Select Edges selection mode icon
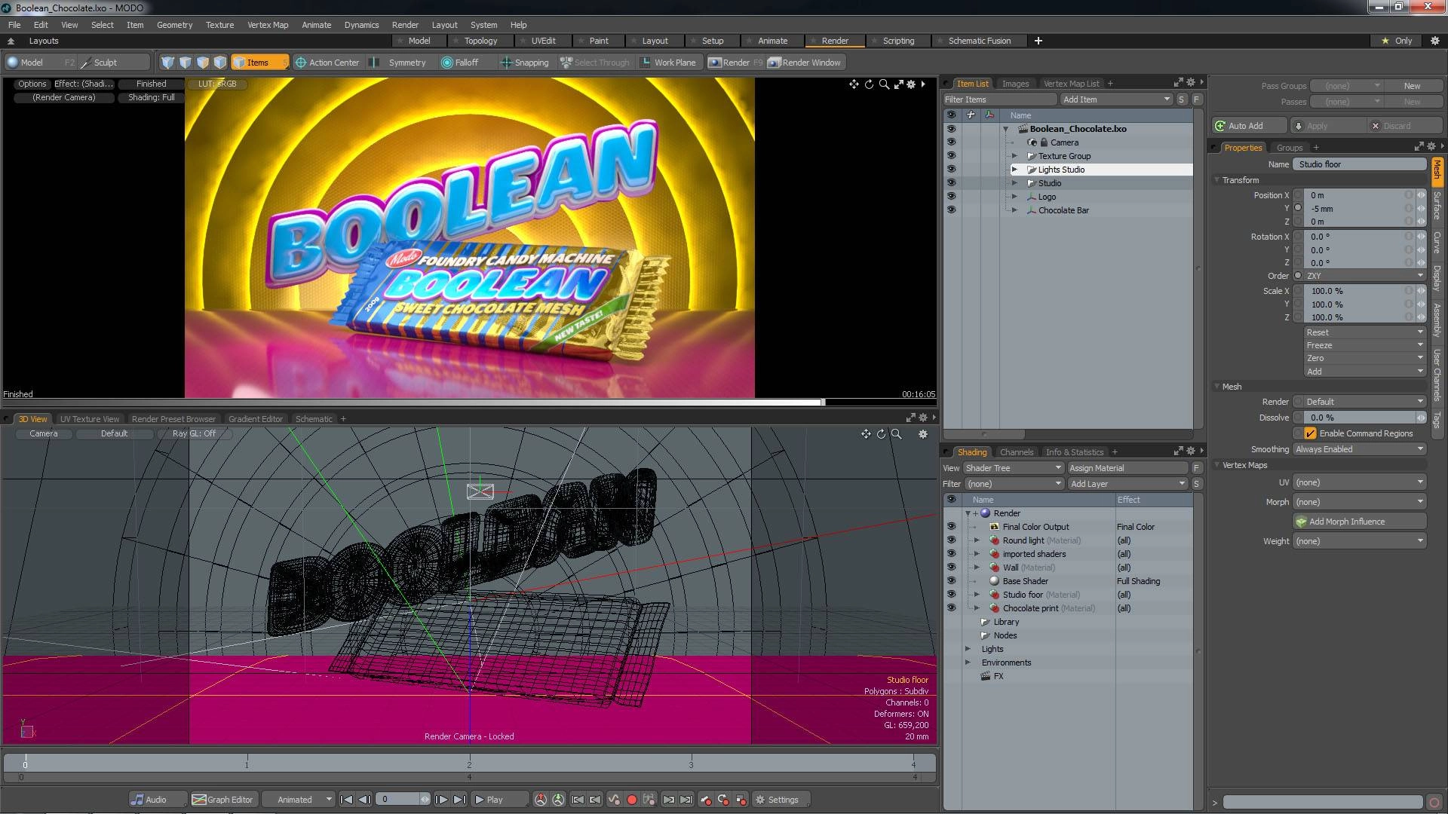 click(x=185, y=63)
